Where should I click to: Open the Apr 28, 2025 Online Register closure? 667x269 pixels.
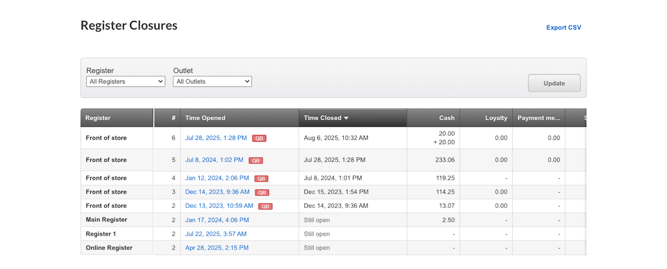tap(216, 248)
